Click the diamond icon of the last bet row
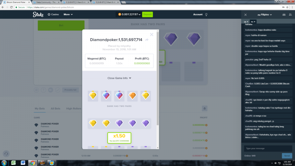Viewport: 295px width, 166px height. coord(36,156)
